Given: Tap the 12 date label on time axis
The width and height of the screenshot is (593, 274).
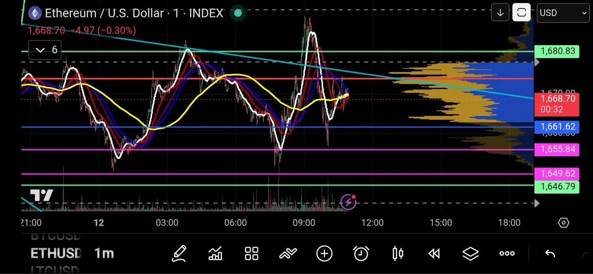Looking at the screenshot, I should [x=99, y=223].
